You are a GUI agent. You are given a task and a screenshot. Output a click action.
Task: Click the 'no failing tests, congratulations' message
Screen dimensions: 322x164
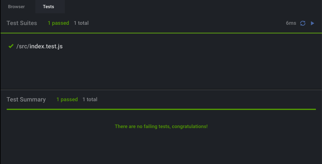(x=161, y=126)
